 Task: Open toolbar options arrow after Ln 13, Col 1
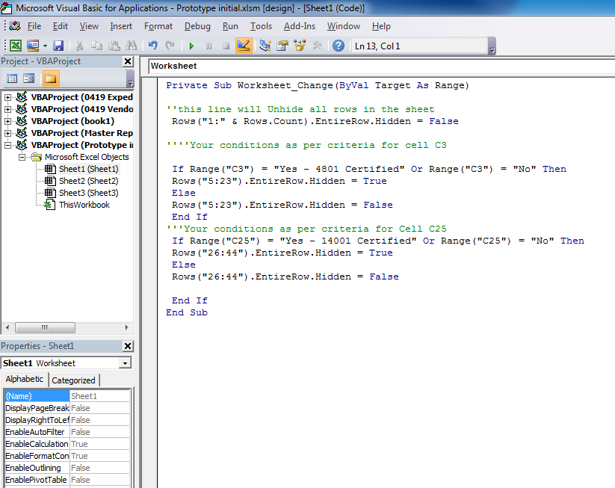click(492, 46)
